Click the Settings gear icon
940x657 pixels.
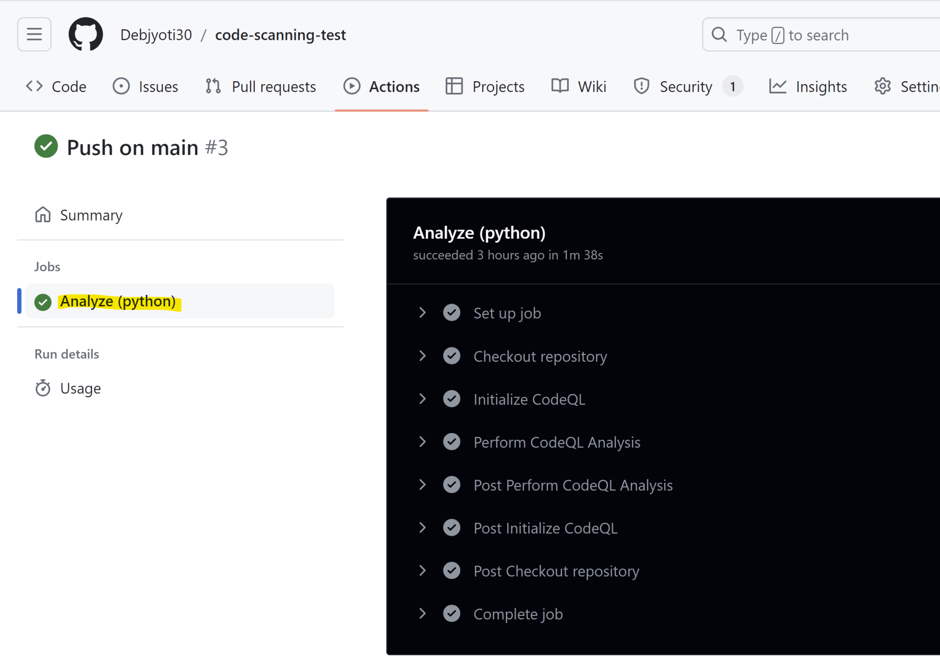click(882, 86)
